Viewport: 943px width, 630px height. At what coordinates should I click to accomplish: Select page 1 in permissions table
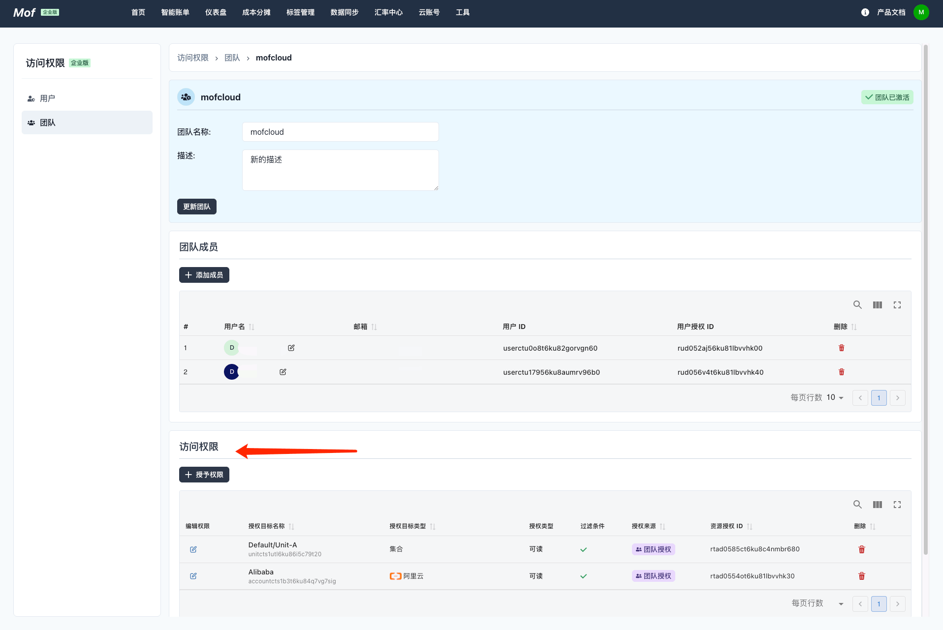click(x=879, y=604)
